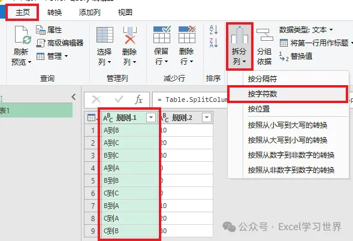The height and width of the screenshot is (241, 353).
Task: Expand the 保留行 dropdown arrow
Action: coord(167,61)
